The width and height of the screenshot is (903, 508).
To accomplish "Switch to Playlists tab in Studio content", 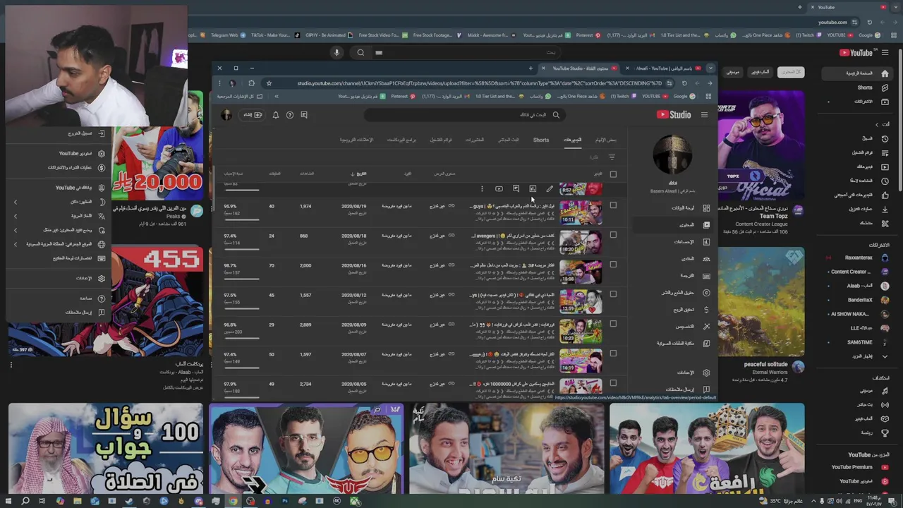I will pos(441,140).
